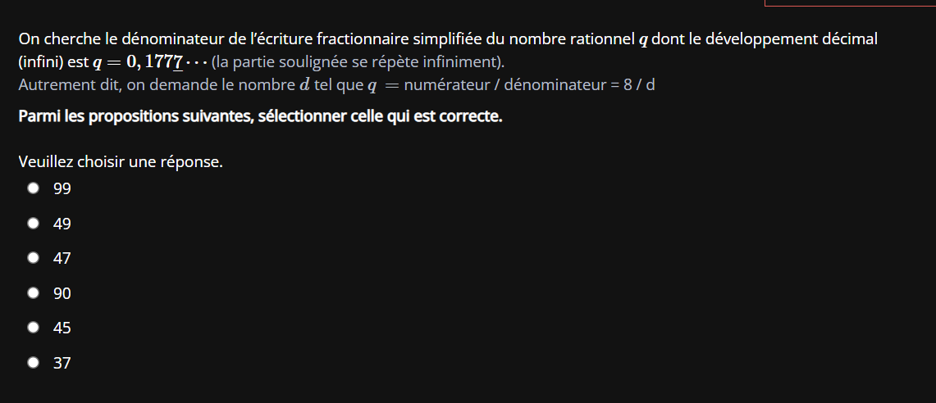Click the "90" answer label text
936x403 pixels.
62,293
